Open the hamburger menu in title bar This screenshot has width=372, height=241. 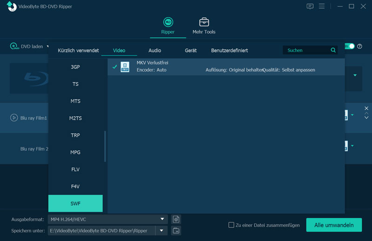coord(322,6)
